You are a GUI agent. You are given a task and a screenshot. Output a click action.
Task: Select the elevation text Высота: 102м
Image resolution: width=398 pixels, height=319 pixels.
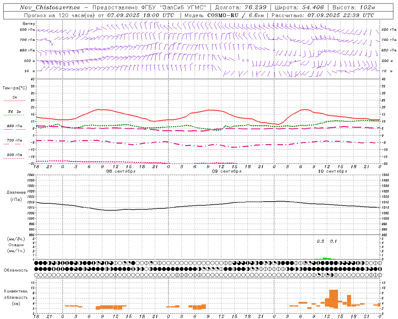[354, 7]
